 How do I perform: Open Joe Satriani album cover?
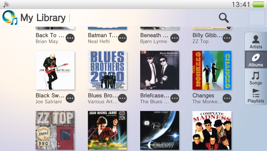click(x=55, y=70)
